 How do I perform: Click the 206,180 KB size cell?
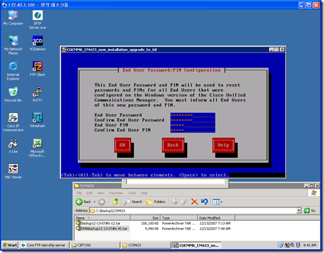tap(149, 223)
